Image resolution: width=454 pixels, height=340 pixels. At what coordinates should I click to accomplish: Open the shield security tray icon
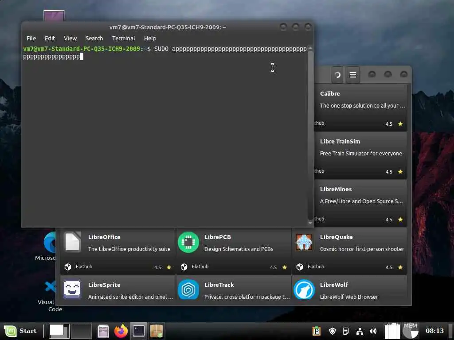(333, 331)
